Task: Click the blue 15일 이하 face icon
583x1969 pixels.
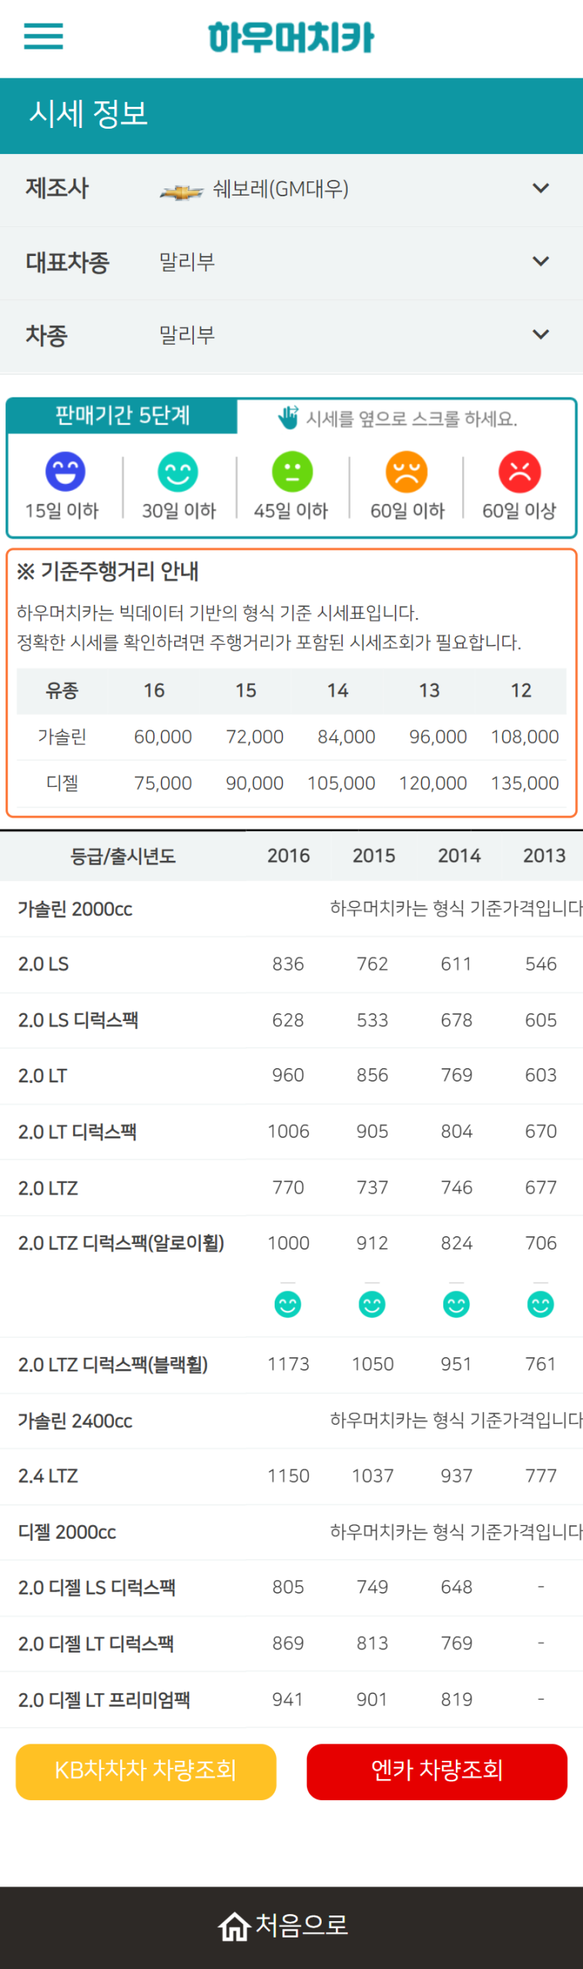Action: (65, 472)
